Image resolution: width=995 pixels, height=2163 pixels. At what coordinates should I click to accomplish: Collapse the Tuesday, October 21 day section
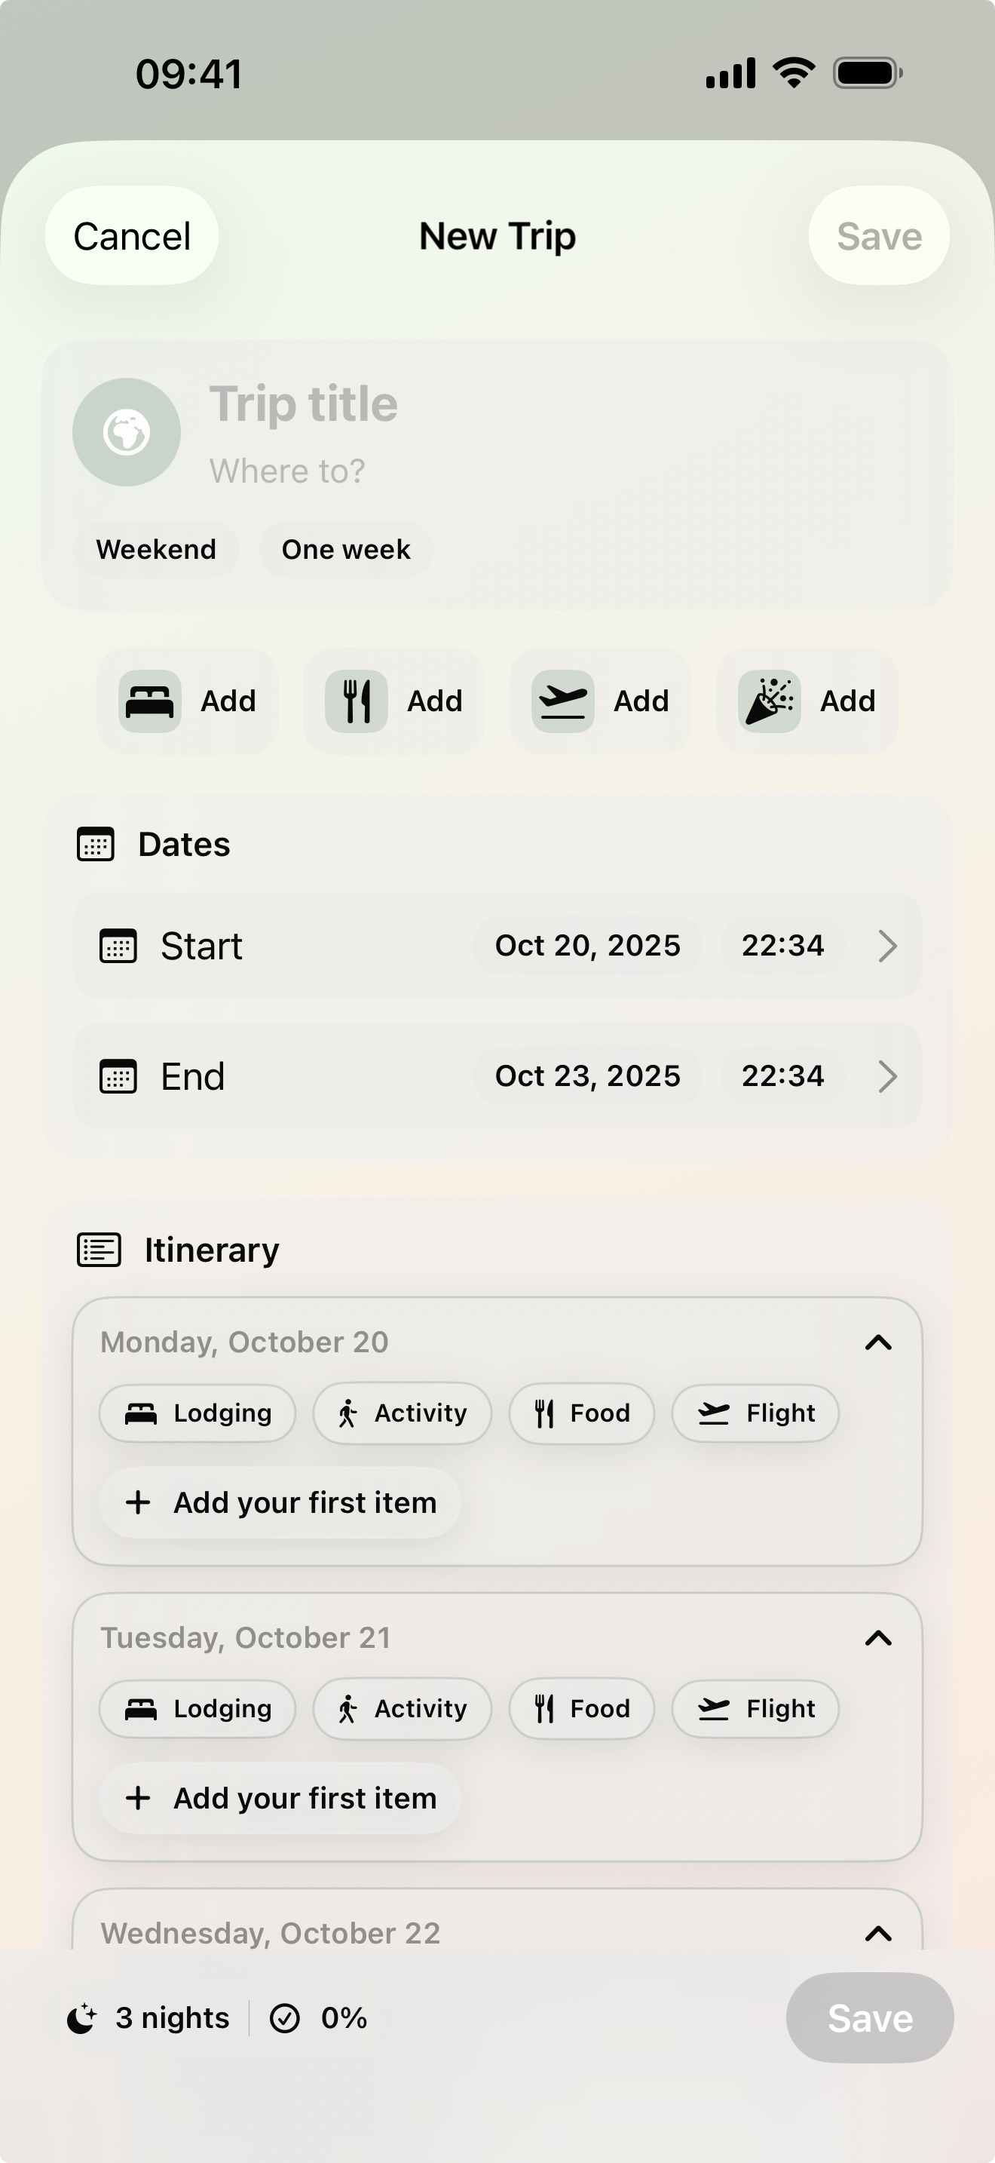tap(877, 1638)
